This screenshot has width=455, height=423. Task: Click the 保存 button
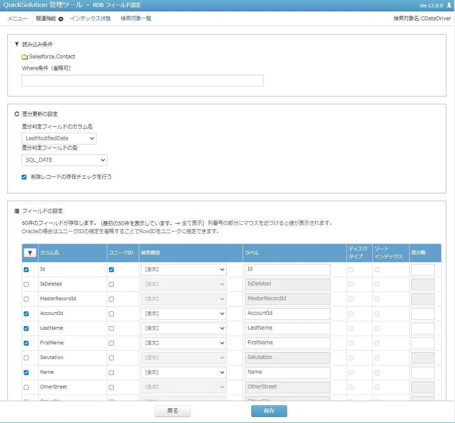(269, 411)
